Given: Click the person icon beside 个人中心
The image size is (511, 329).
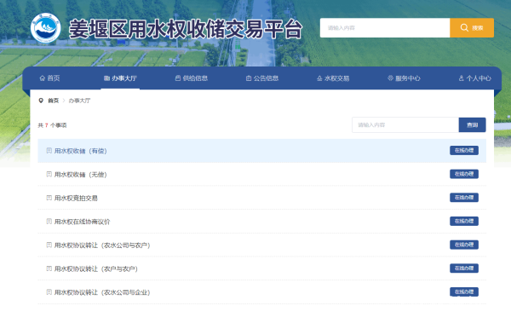Looking at the screenshot, I should pyautogui.click(x=461, y=78).
